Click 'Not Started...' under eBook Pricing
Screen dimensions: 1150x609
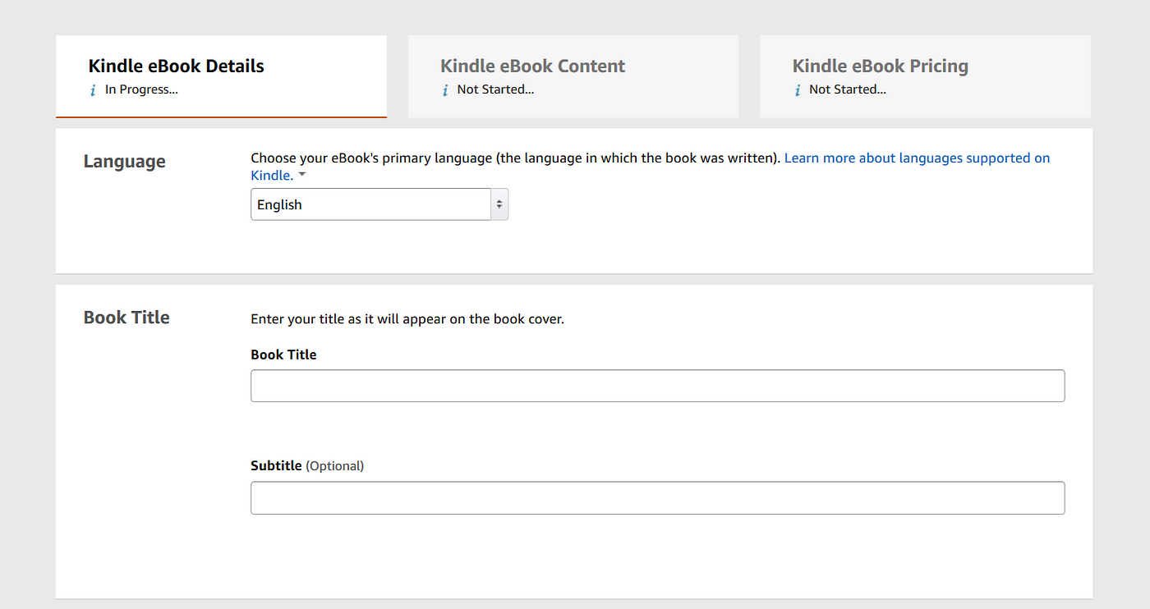pos(848,89)
